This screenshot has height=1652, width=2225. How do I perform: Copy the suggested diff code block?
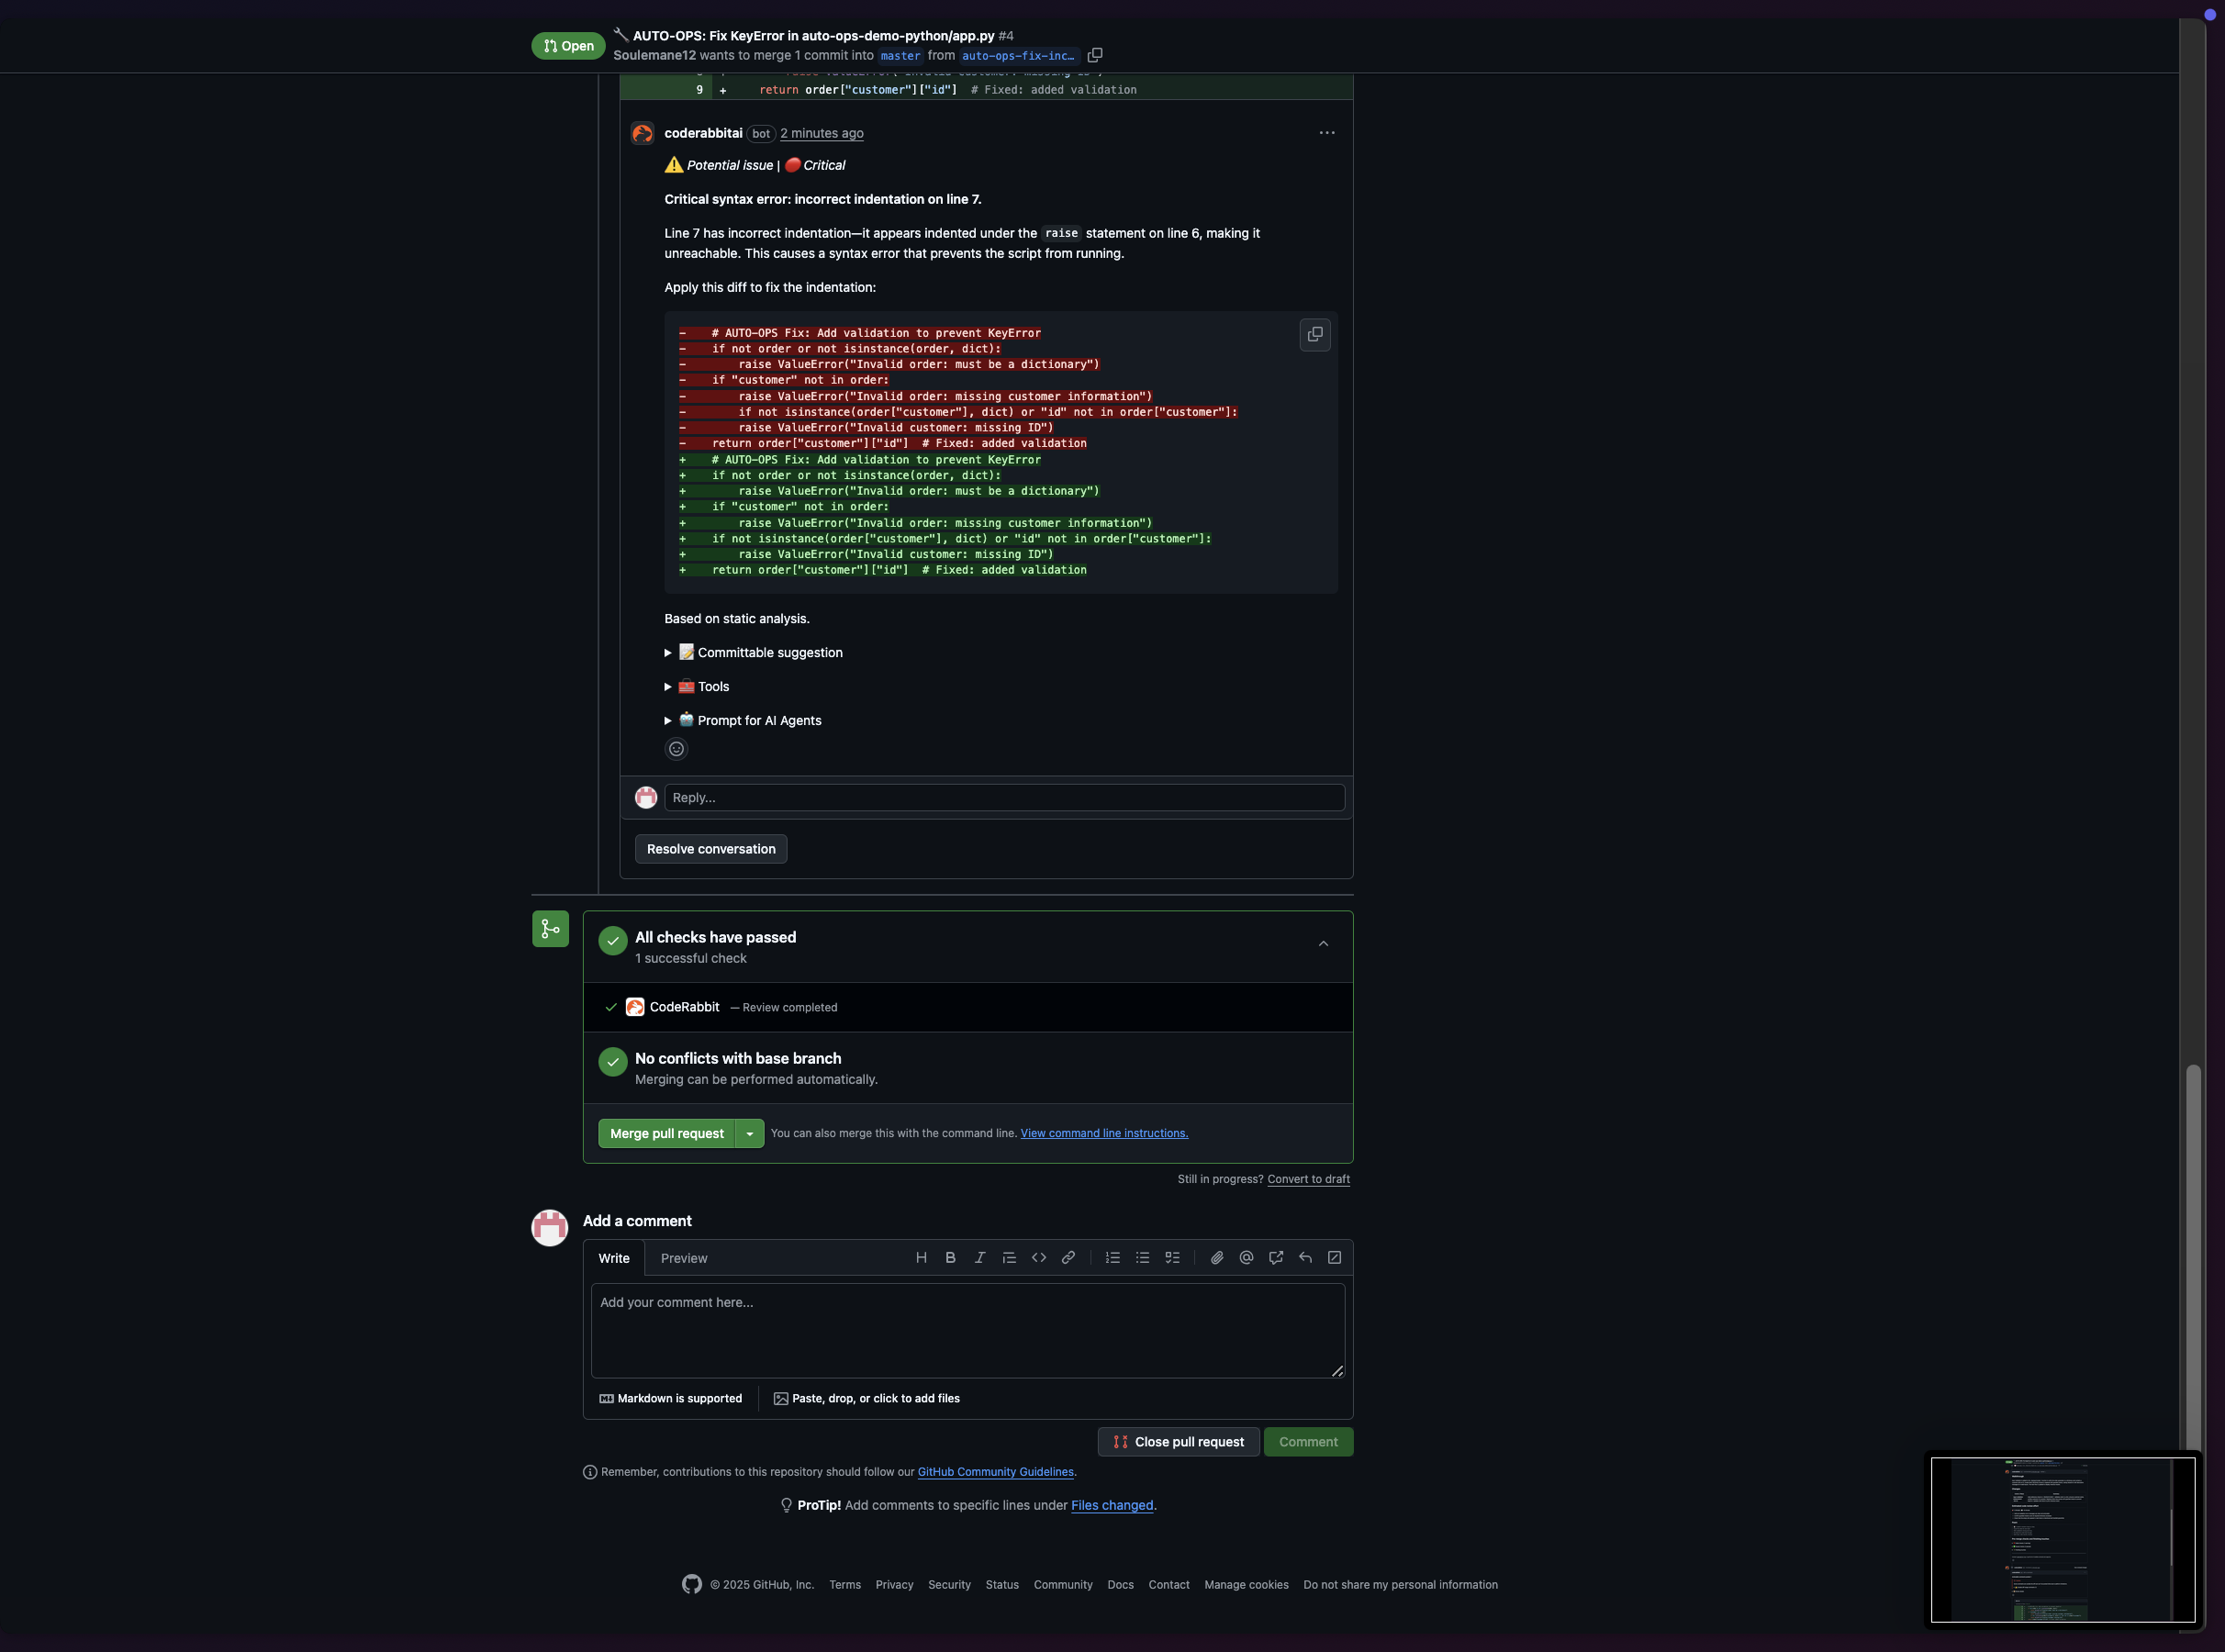(x=1315, y=335)
